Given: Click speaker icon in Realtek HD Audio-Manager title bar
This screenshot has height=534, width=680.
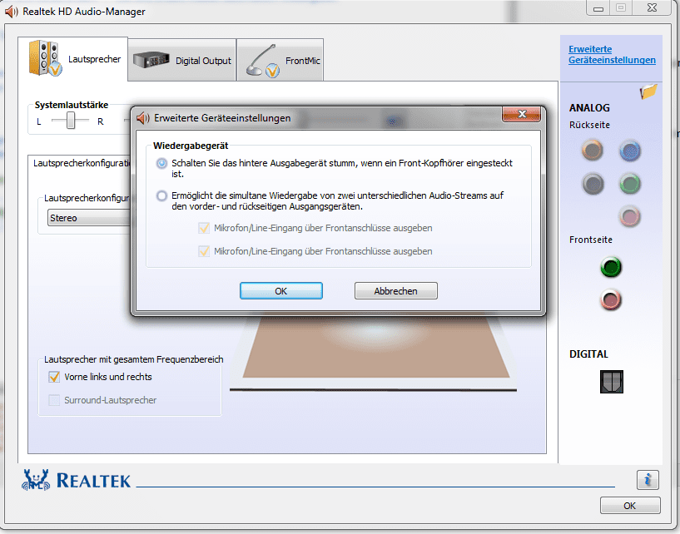Looking at the screenshot, I should click(12, 12).
